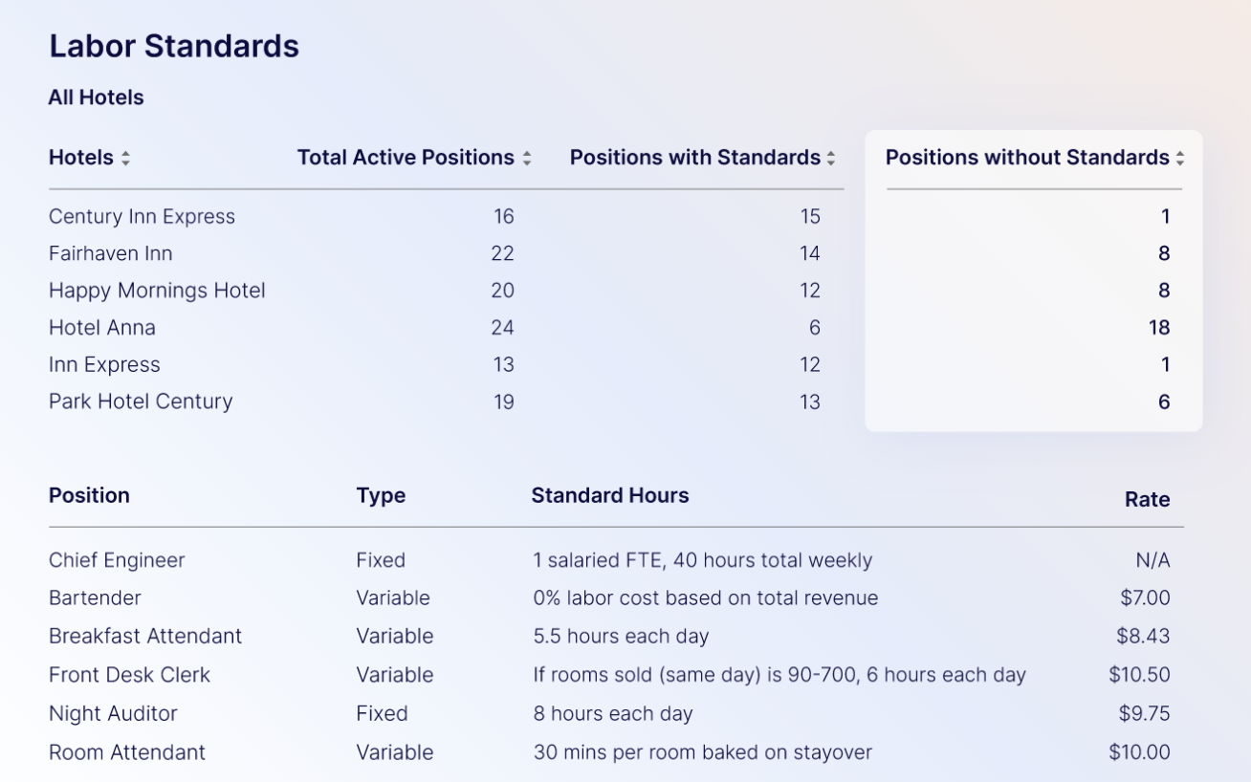Click Positions with Standards sort icon

coord(831,159)
